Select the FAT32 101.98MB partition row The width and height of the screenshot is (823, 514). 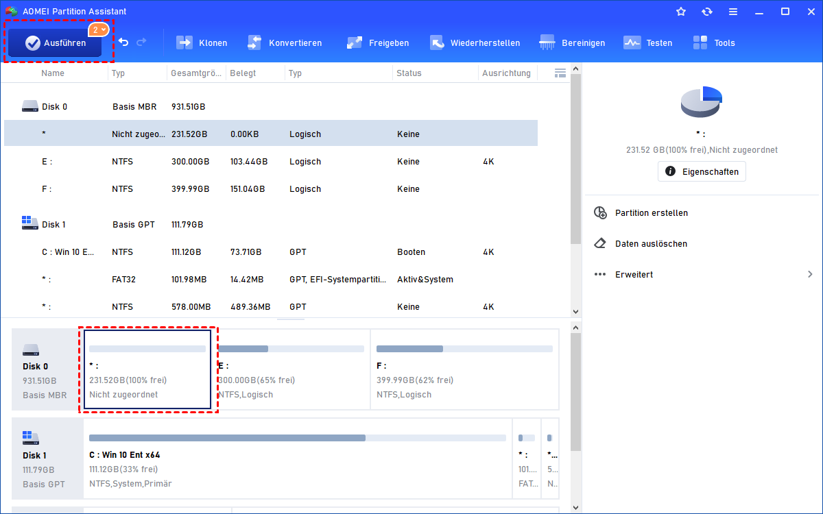[x=271, y=280]
